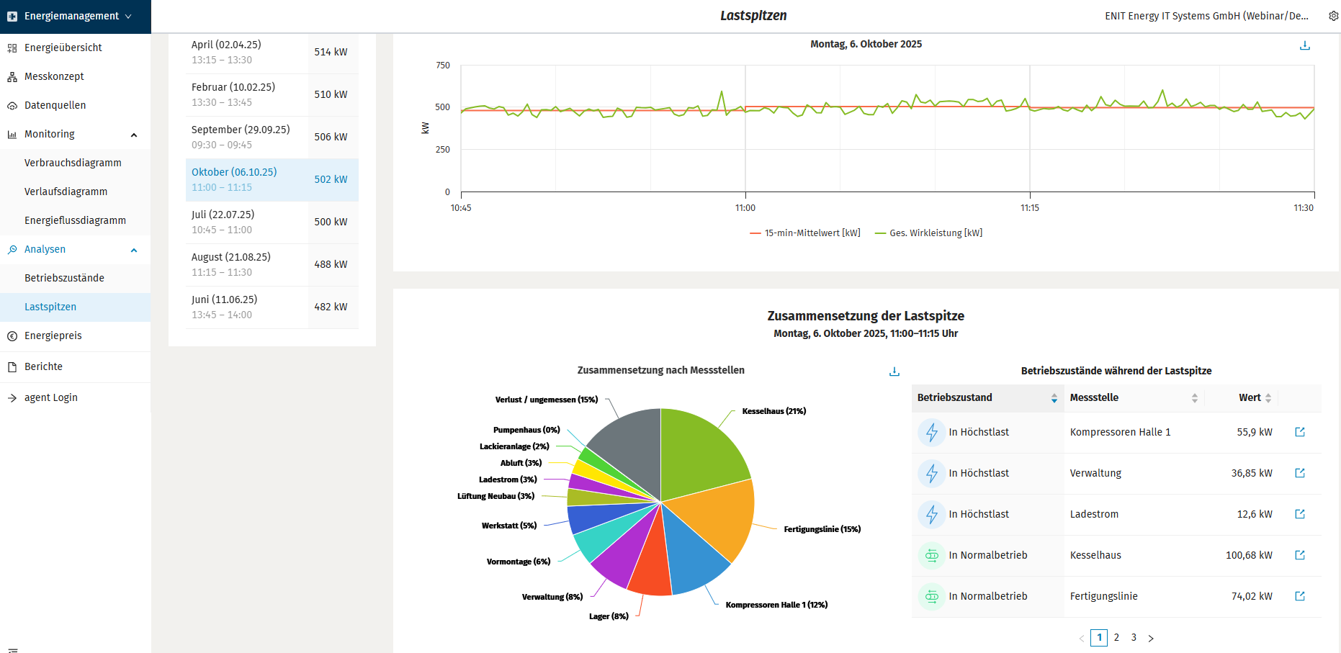Download the pie chart via its download icon
Viewport: 1341px width, 653px height.
894,371
